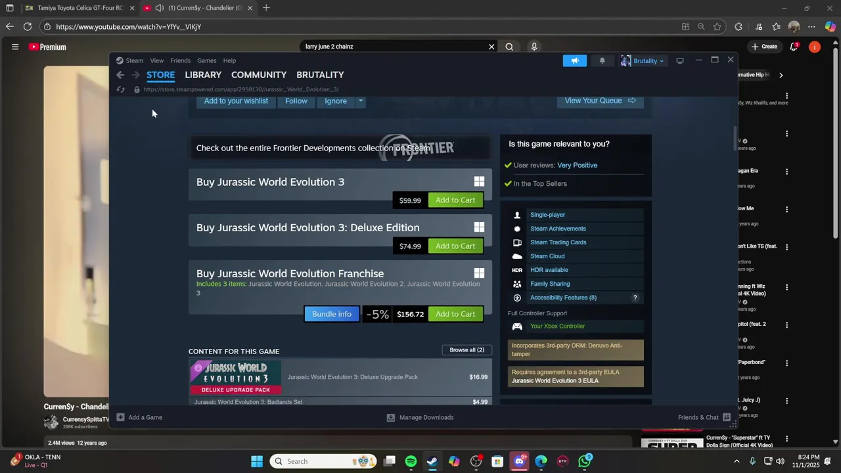Add Deluxe Edition to cart
The height and width of the screenshot is (473, 841).
pyautogui.click(x=455, y=246)
